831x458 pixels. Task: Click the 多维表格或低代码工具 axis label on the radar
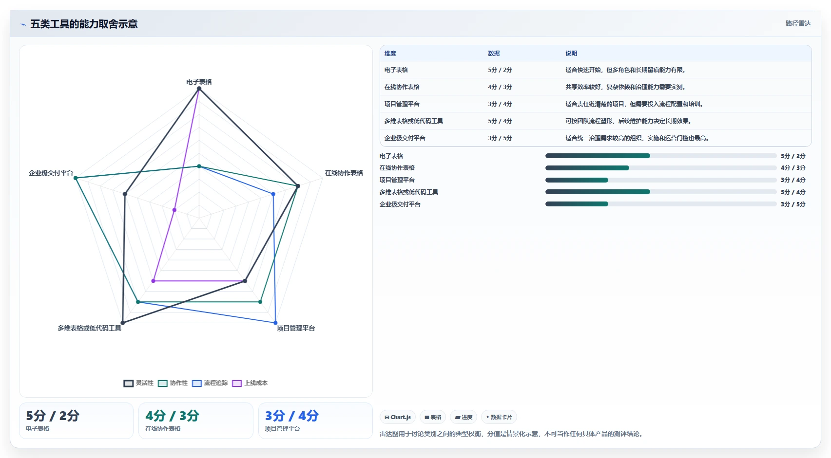click(89, 328)
